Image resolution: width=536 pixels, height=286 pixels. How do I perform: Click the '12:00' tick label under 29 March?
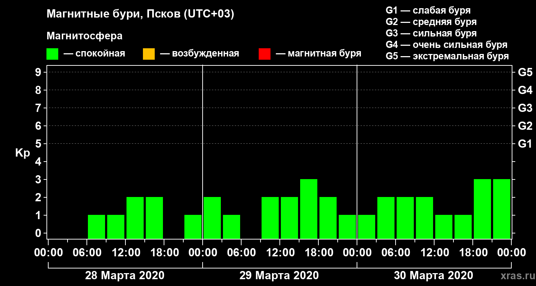pyautogui.click(x=280, y=253)
